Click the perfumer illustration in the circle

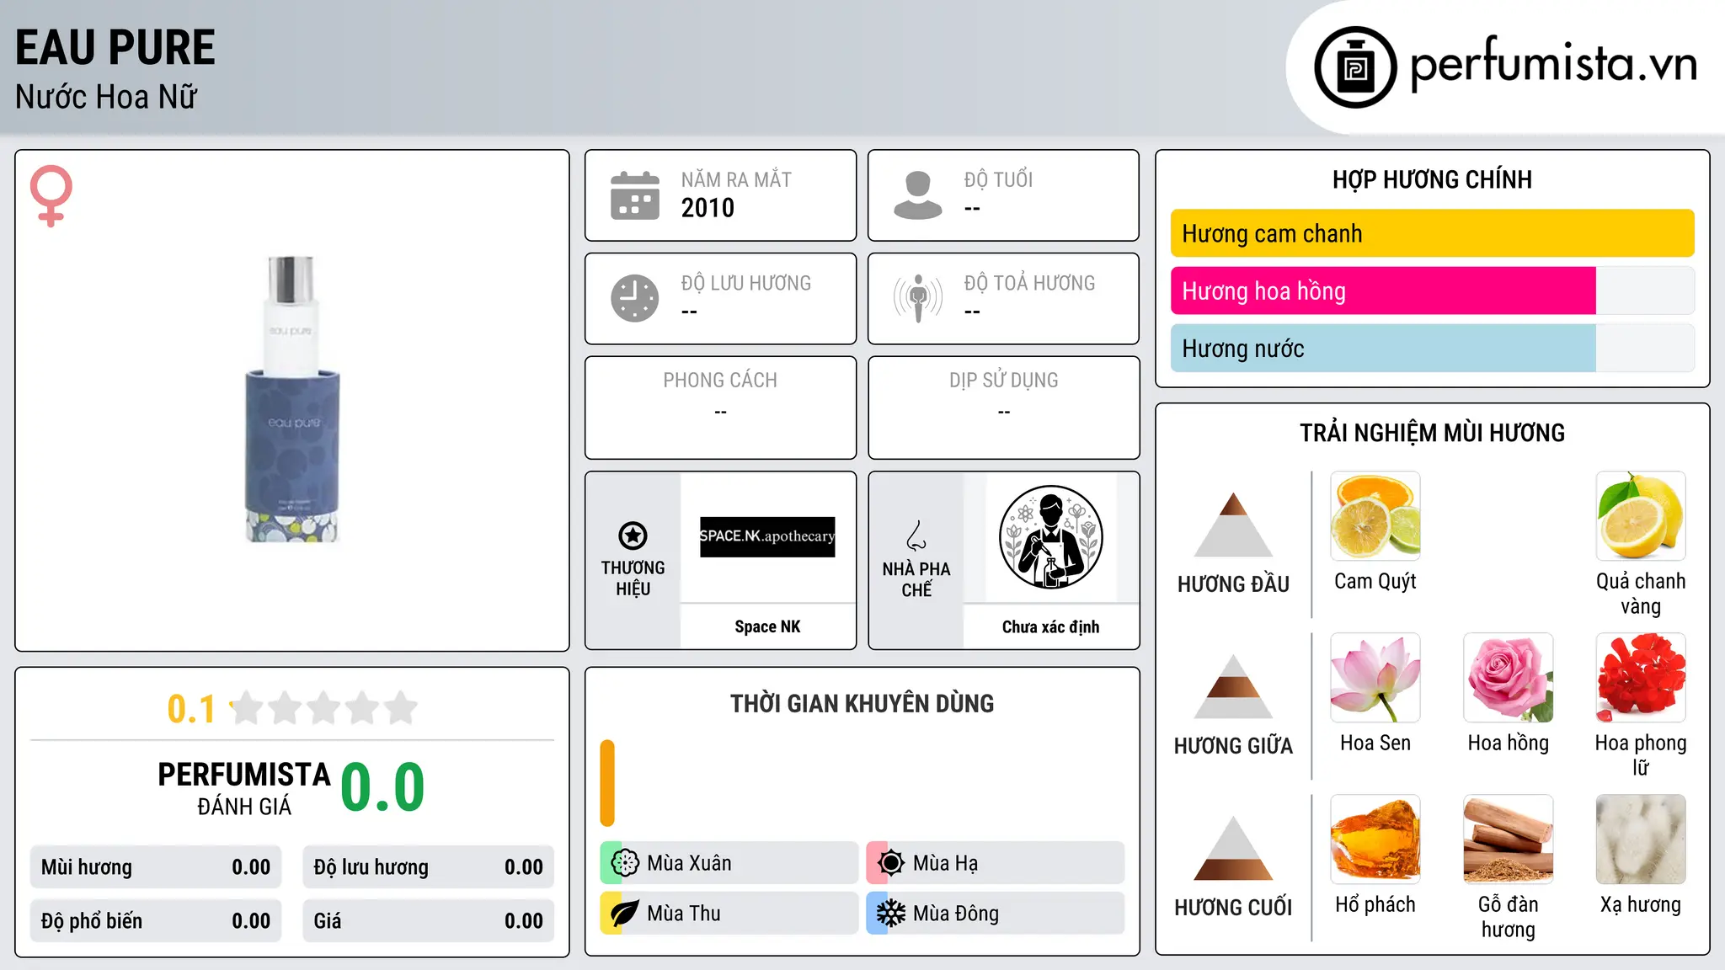click(x=1050, y=537)
